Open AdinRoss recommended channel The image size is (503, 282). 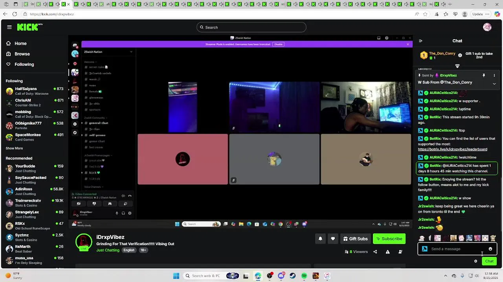(x=35, y=192)
